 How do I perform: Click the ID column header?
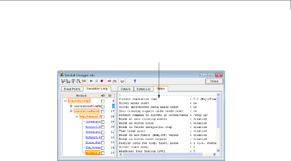(110, 96)
